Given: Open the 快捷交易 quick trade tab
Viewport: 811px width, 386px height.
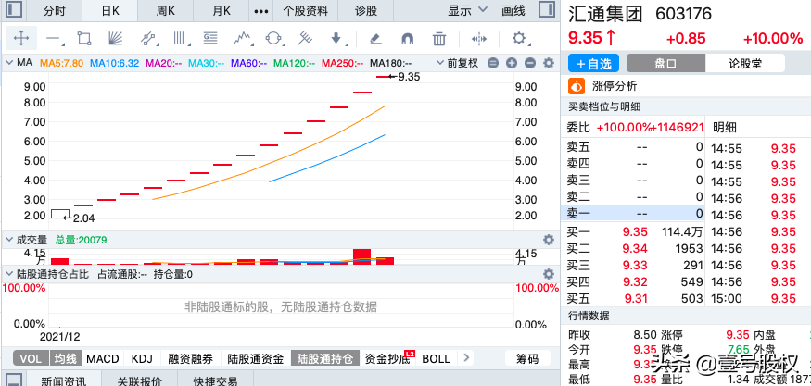Looking at the screenshot, I should 215,380.
